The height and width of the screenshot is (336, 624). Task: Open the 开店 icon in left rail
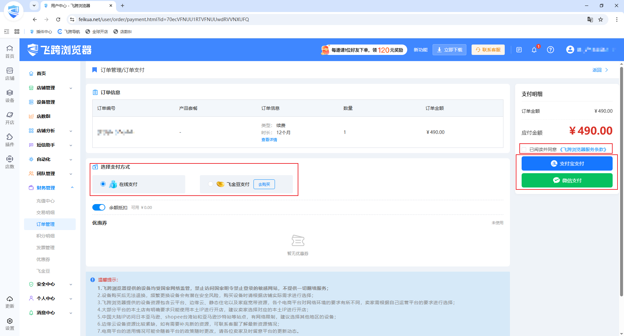point(10,118)
